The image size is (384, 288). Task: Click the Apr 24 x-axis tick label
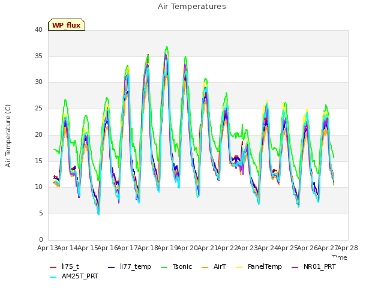[268, 248]
